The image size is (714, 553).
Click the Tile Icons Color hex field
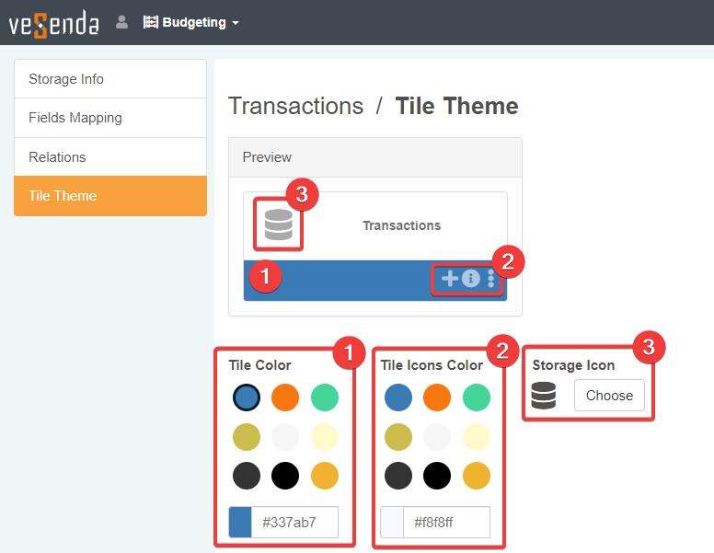click(447, 523)
